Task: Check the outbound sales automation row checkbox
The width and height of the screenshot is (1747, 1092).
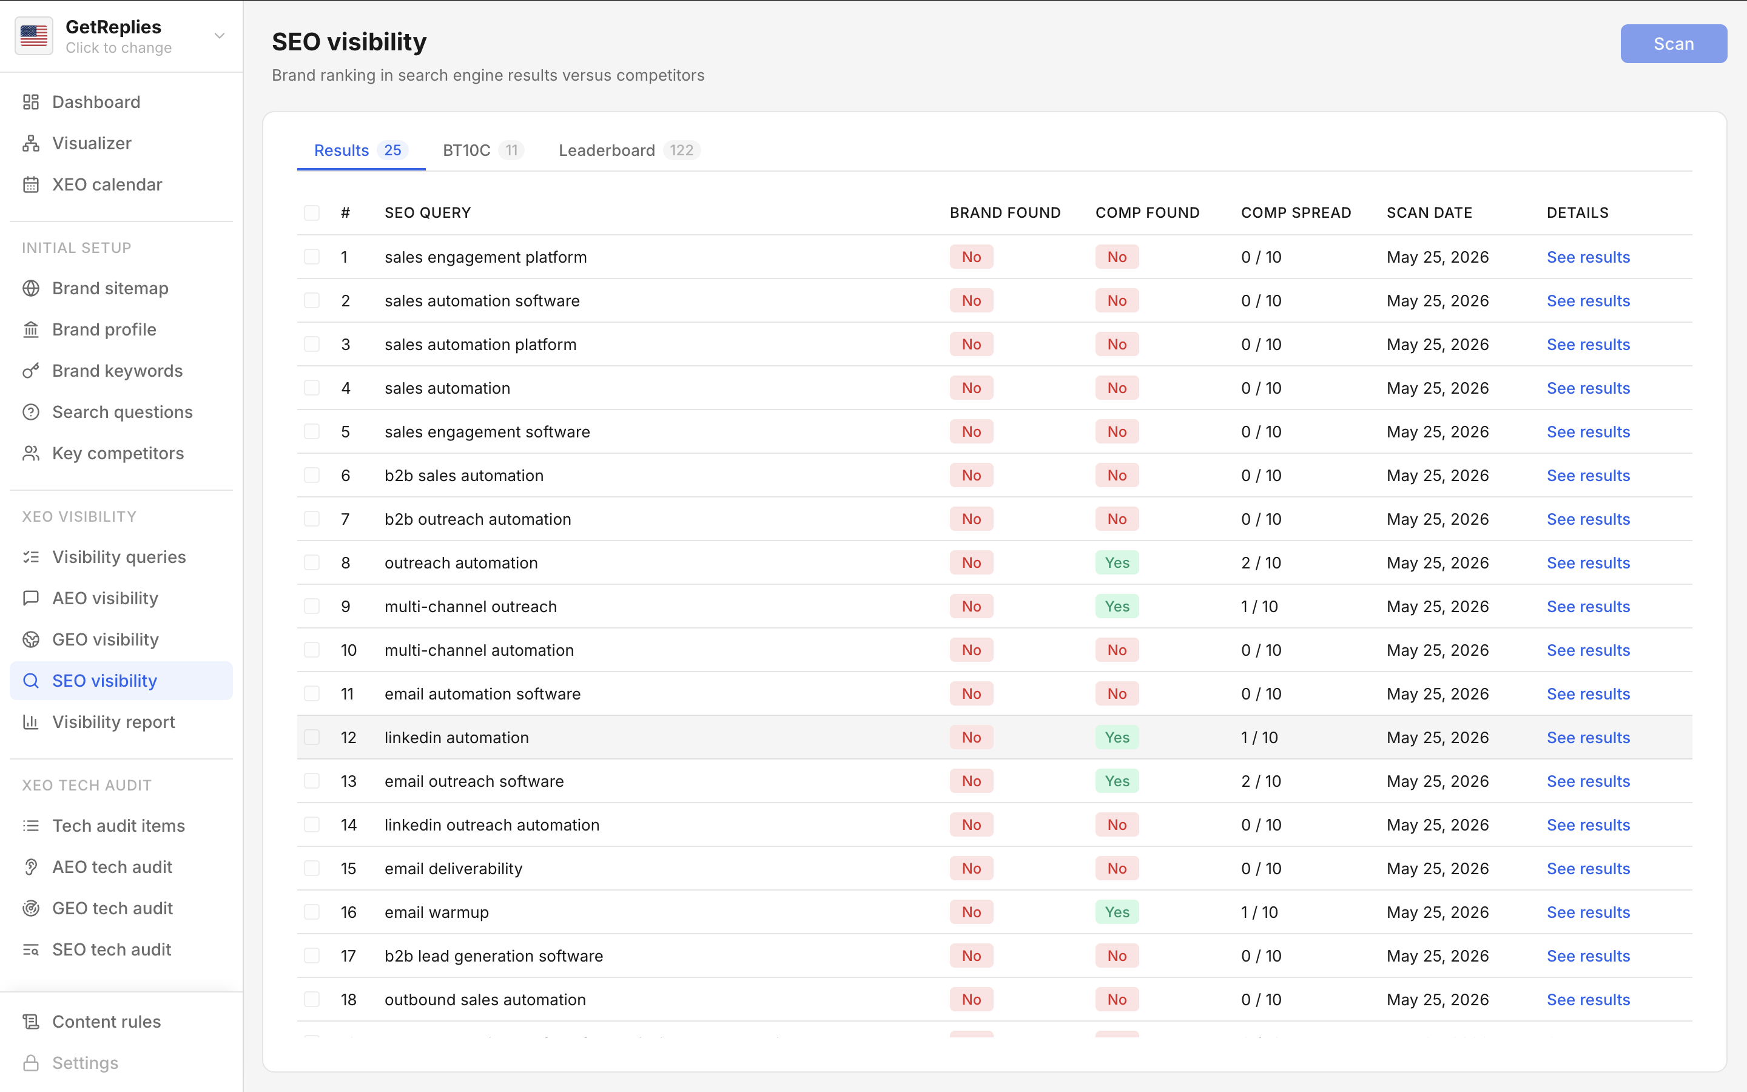Action: click(x=312, y=1000)
